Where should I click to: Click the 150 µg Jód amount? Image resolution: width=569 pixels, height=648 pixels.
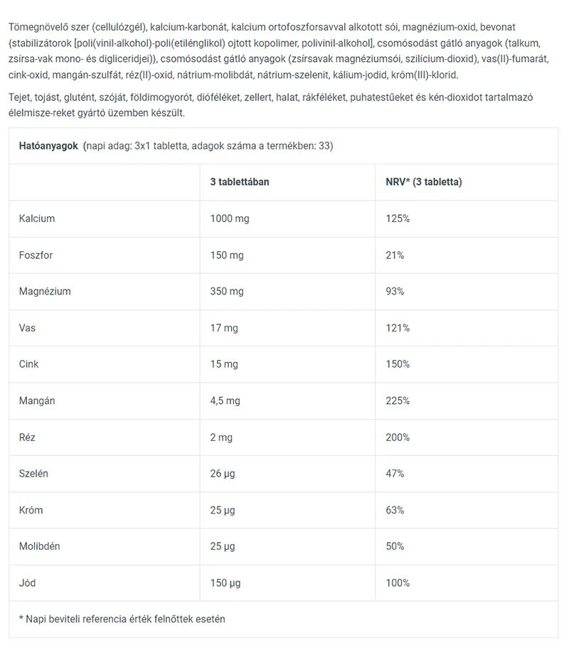tap(225, 583)
